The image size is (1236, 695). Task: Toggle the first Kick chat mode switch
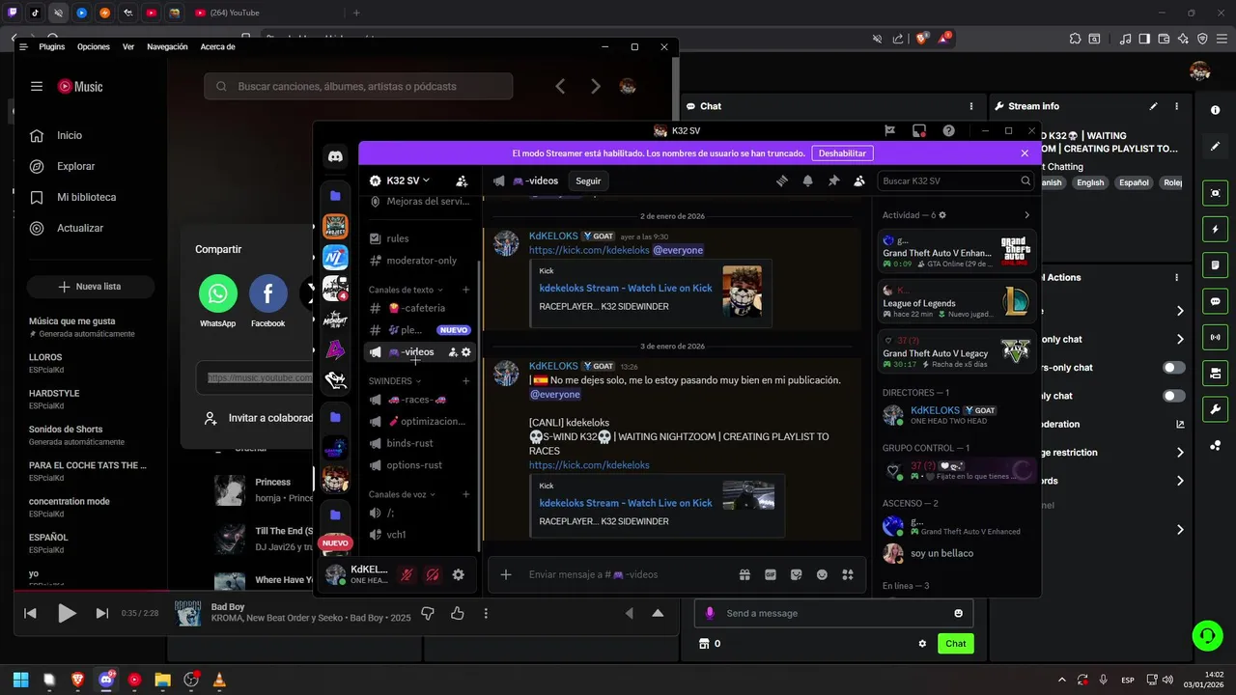[1174, 368]
